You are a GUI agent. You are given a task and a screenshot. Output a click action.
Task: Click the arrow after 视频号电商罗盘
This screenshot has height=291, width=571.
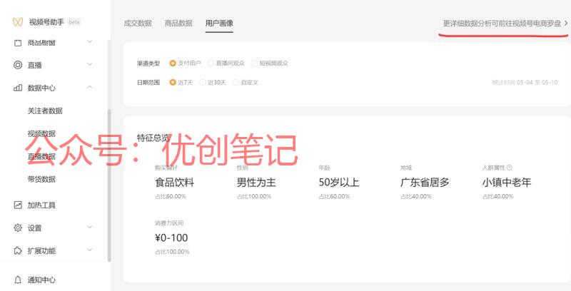[x=566, y=24]
